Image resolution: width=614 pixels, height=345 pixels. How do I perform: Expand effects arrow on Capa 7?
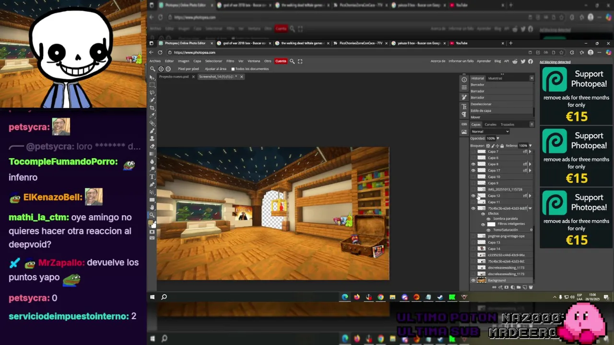coord(530,151)
